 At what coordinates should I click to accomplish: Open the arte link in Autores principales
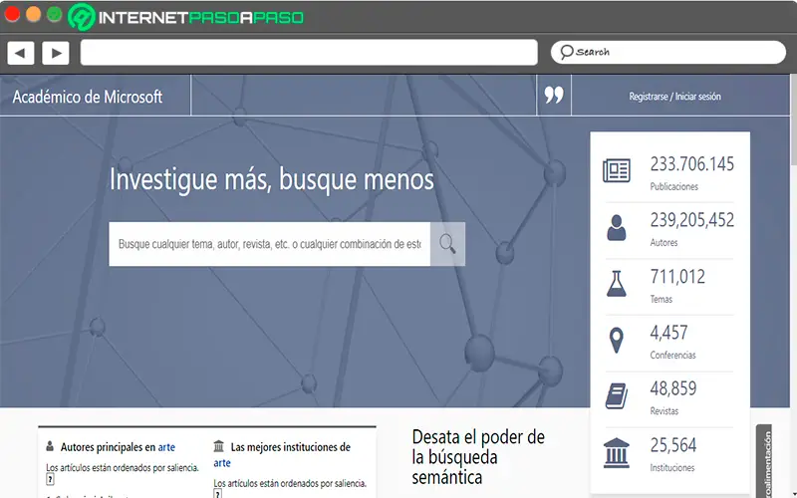pyautogui.click(x=166, y=447)
